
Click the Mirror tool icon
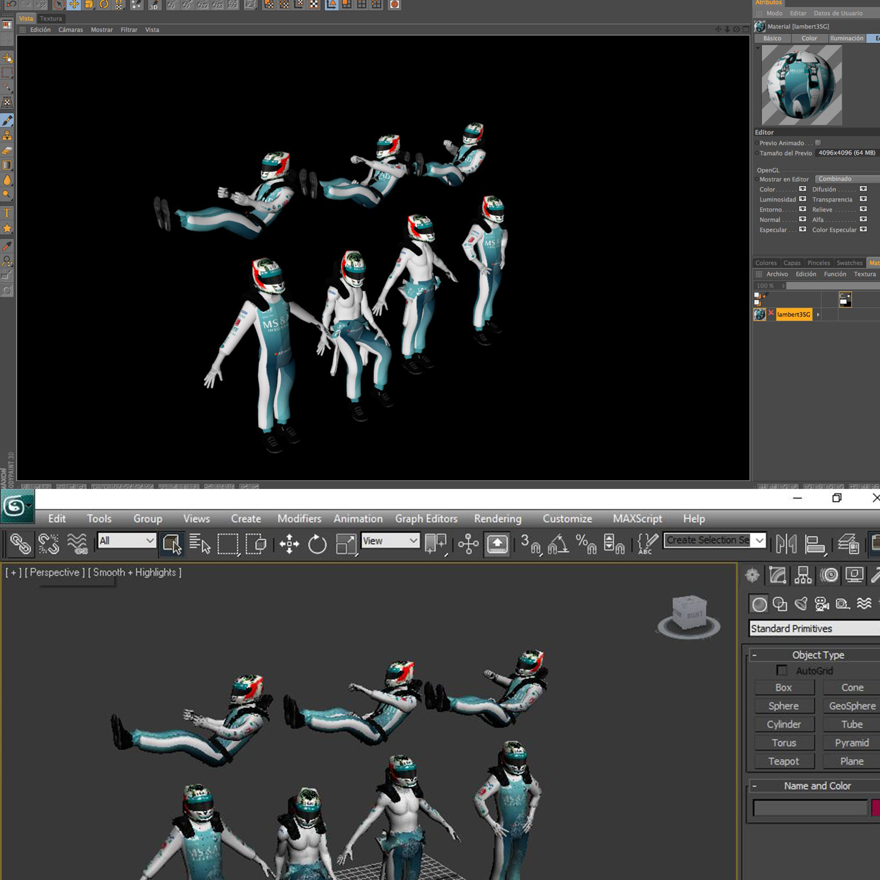(x=786, y=544)
